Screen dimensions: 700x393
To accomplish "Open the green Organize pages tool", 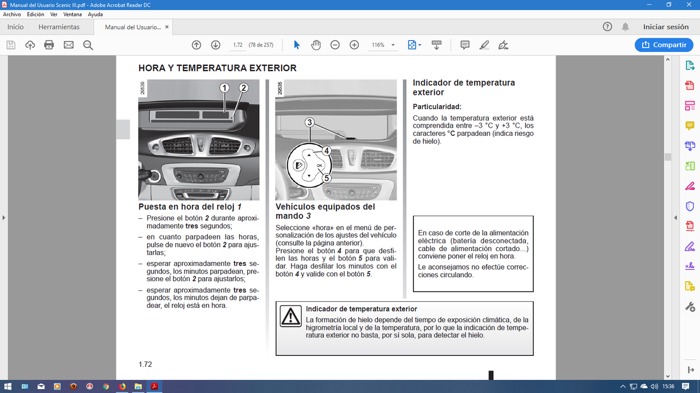I will click(x=690, y=166).
